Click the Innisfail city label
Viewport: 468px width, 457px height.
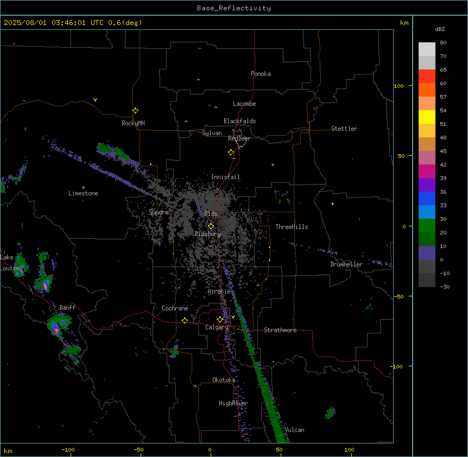(225, 177)
